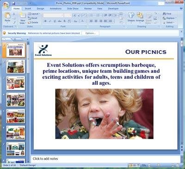
Task: Switch to the Animations ribbon tab
Action: pyautogui.click(x=55, y=9)
